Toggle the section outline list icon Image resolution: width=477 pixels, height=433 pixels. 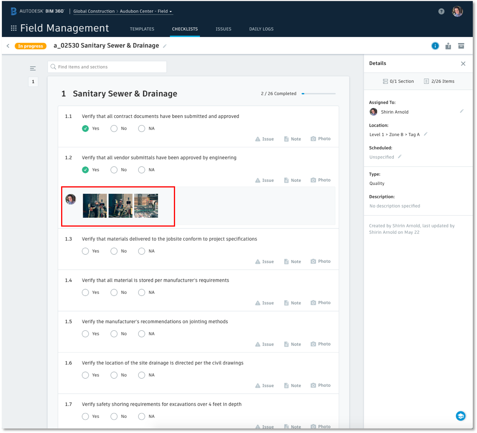coord(33,68)
